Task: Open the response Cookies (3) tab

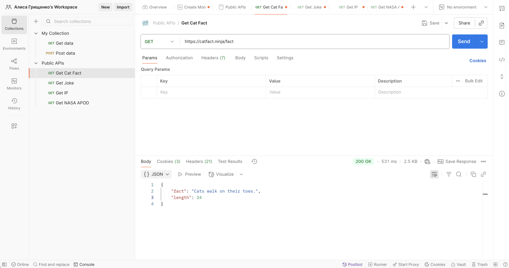Action: point(168,161)
